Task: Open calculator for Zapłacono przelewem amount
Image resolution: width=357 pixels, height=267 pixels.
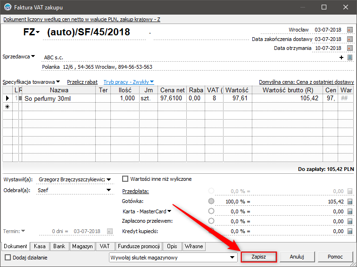Action: [x=350, y=221]
